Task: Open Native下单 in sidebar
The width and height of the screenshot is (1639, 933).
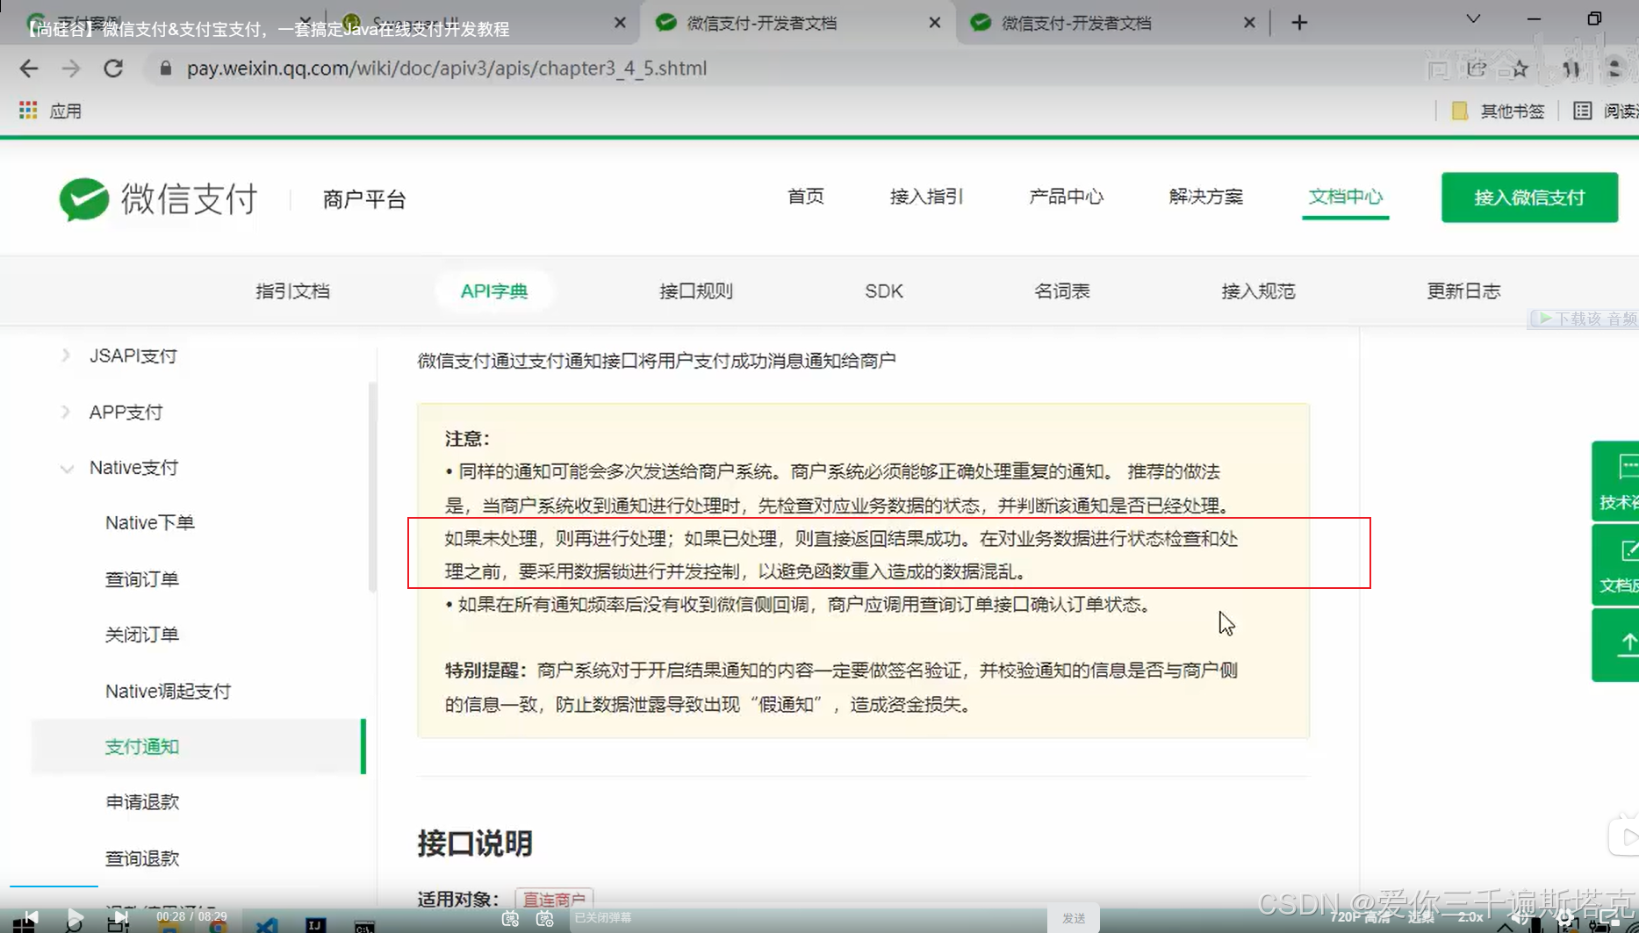Action: tap(150, 523)
